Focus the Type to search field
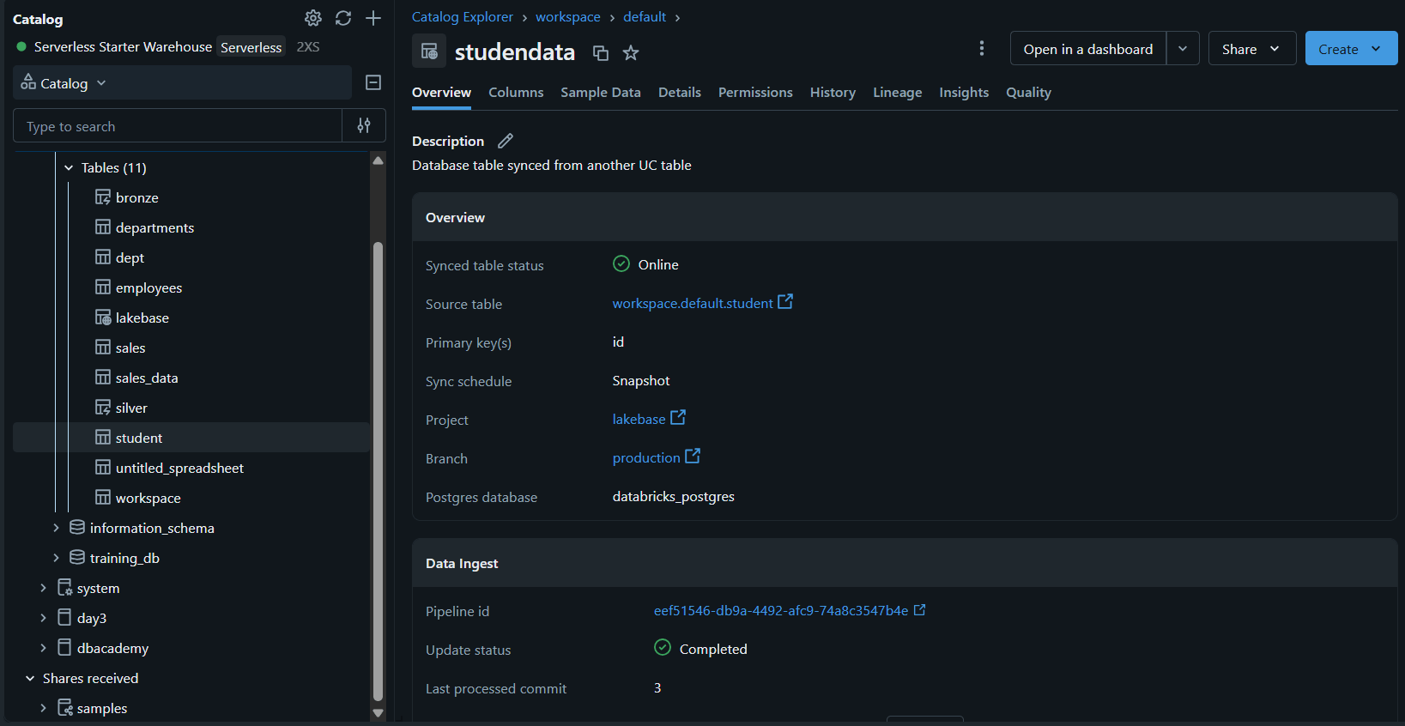Screen dimensions: 1405x726 178,125
